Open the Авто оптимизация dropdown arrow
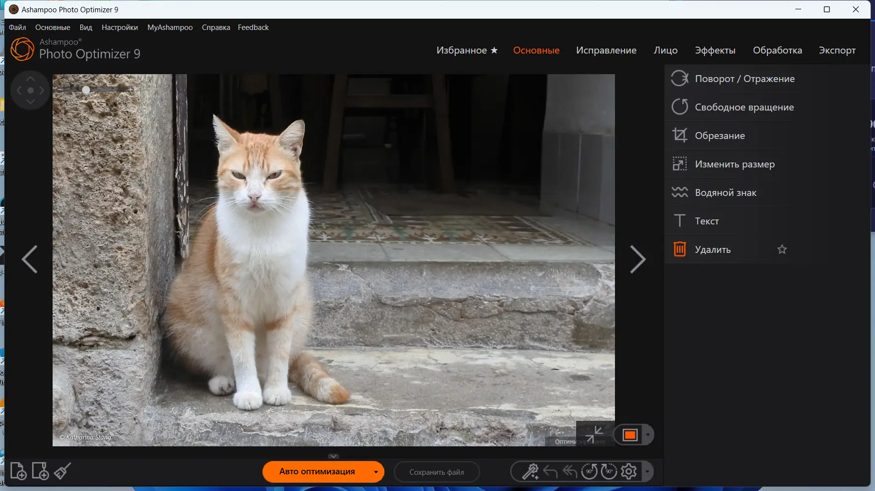Image resolution: width=875 pixels, height=491 pixels. click(x=376, y=472)
